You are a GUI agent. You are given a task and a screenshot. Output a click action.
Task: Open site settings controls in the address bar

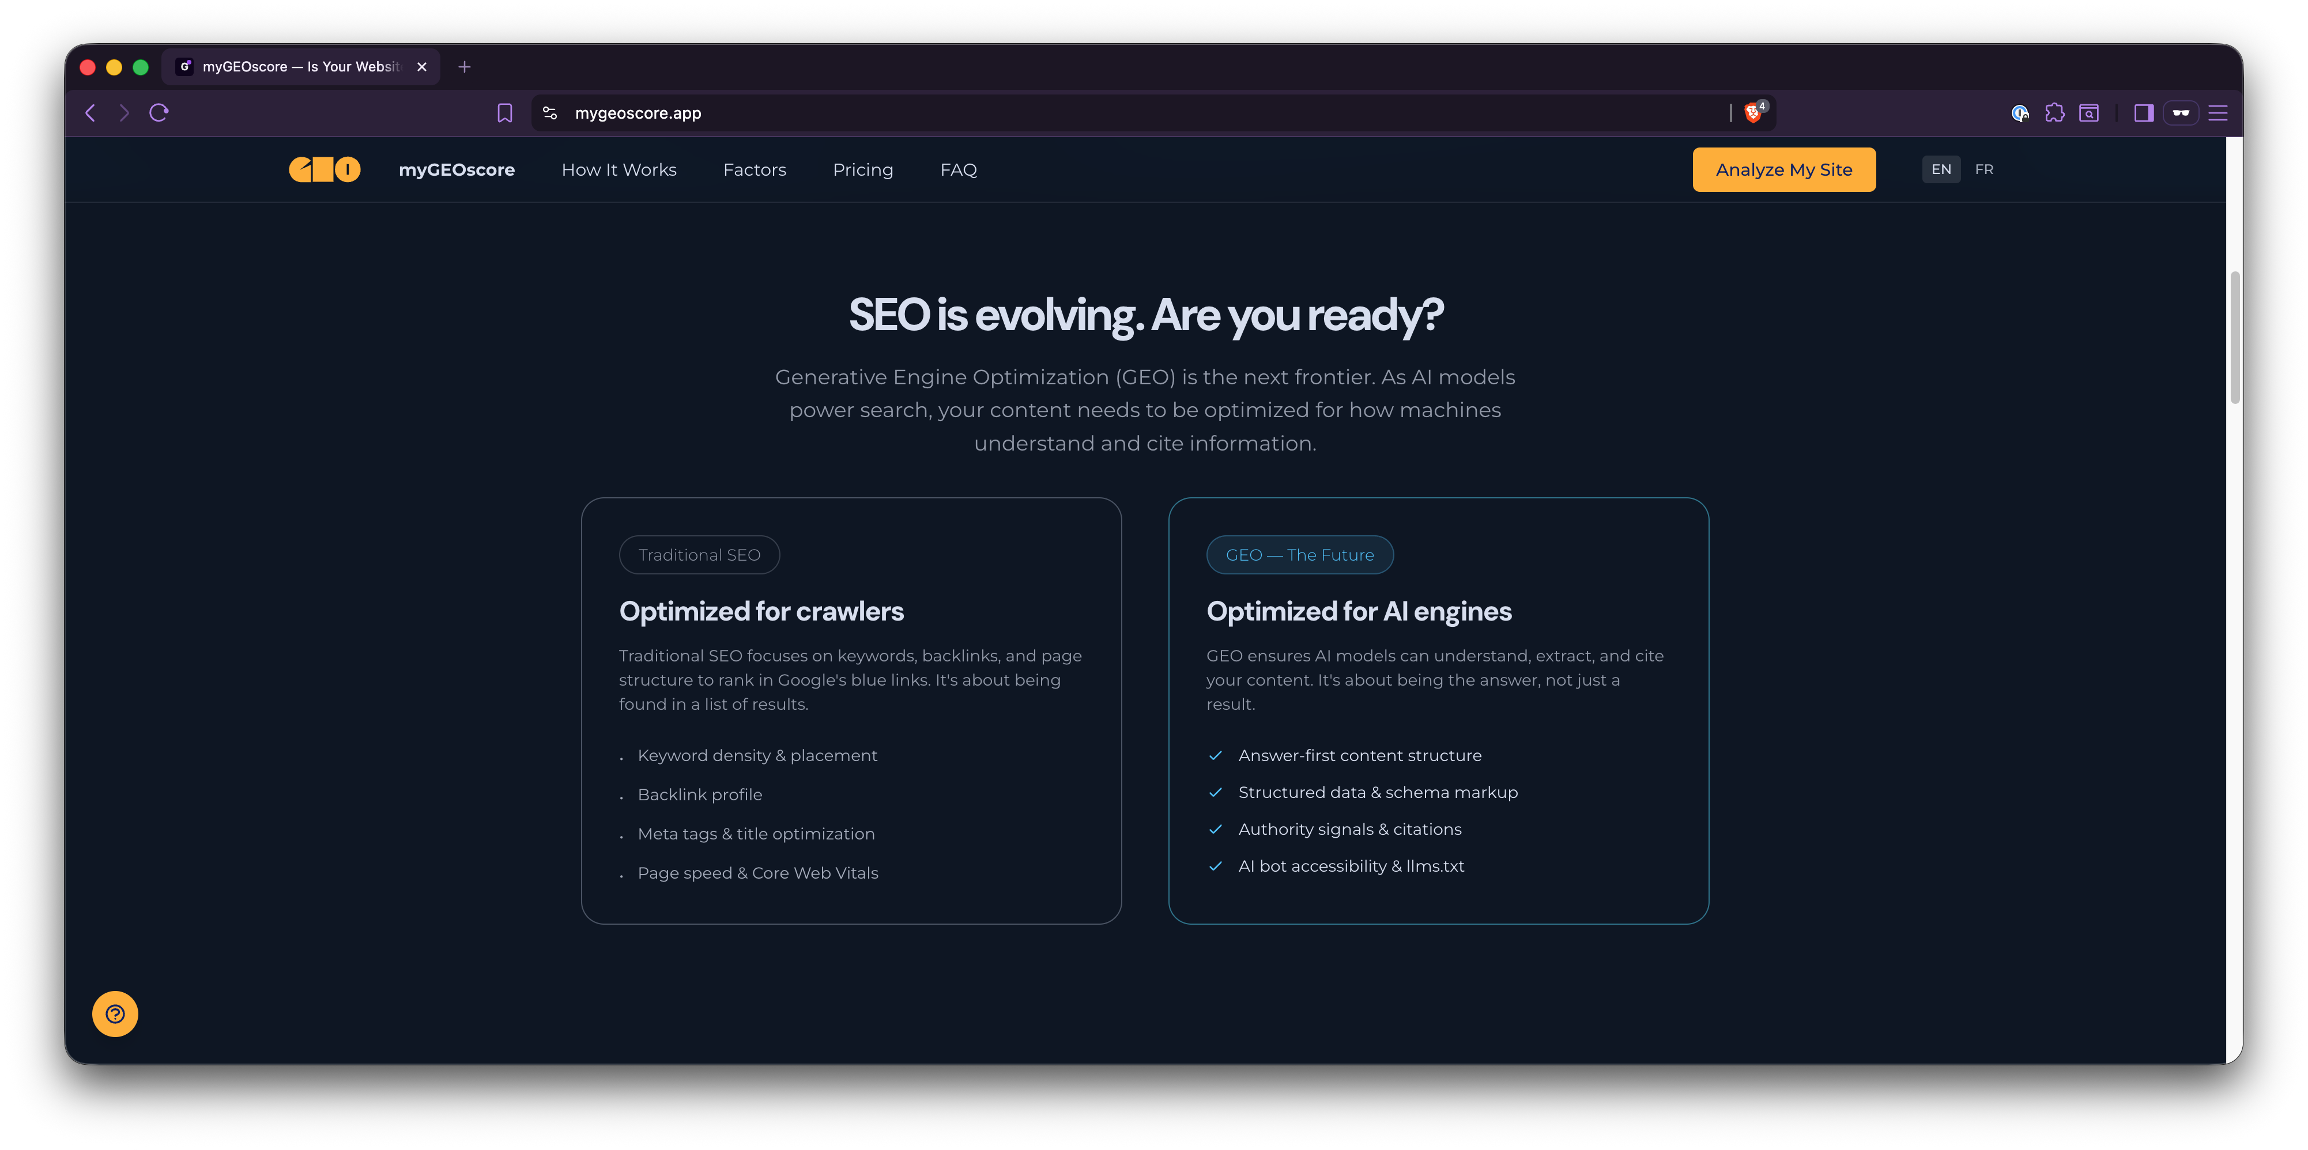click(549, 113)
